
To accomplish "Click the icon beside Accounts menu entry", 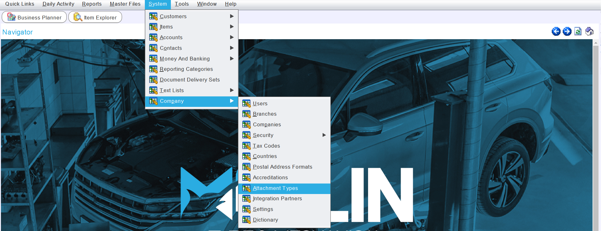I will (153, 38).
